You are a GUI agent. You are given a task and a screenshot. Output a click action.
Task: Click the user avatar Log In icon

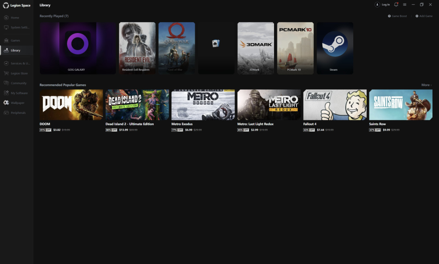pyautogui.click(x=377, y=4)
